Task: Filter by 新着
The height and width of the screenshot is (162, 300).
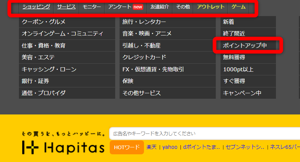Action: click(248, 22)
